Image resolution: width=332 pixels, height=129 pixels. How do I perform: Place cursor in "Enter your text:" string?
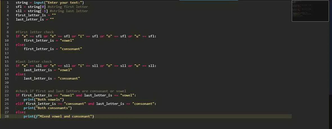coord(64,3)
